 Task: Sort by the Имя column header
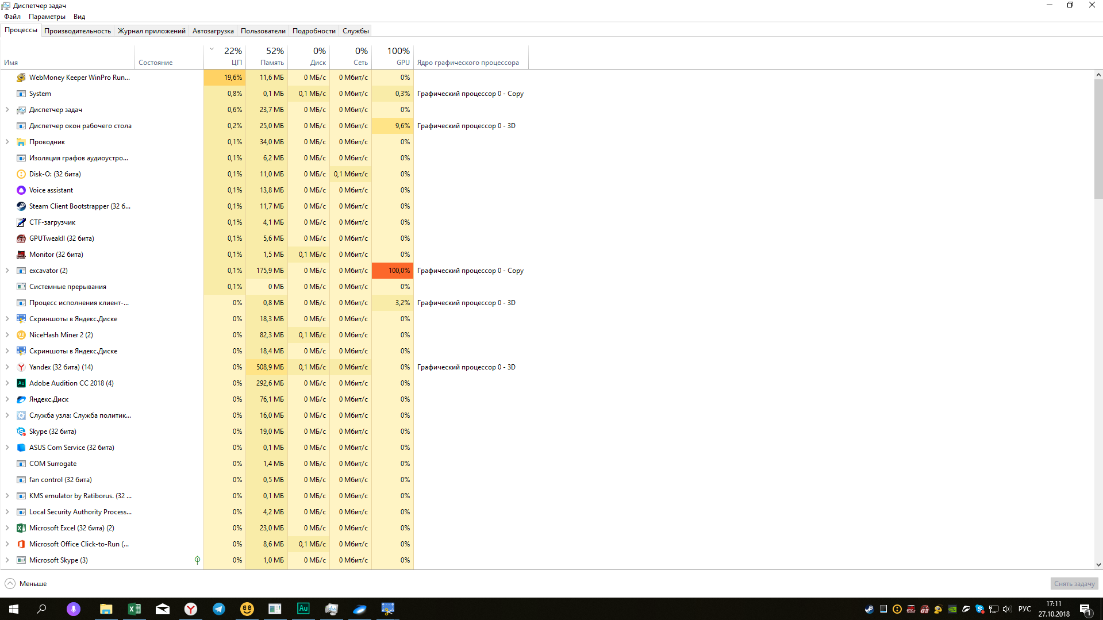tap(67, 57)
